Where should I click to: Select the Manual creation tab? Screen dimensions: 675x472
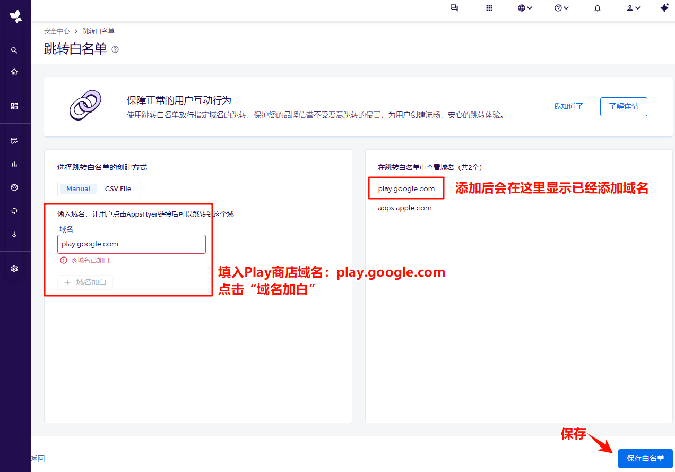pos(78,189)
